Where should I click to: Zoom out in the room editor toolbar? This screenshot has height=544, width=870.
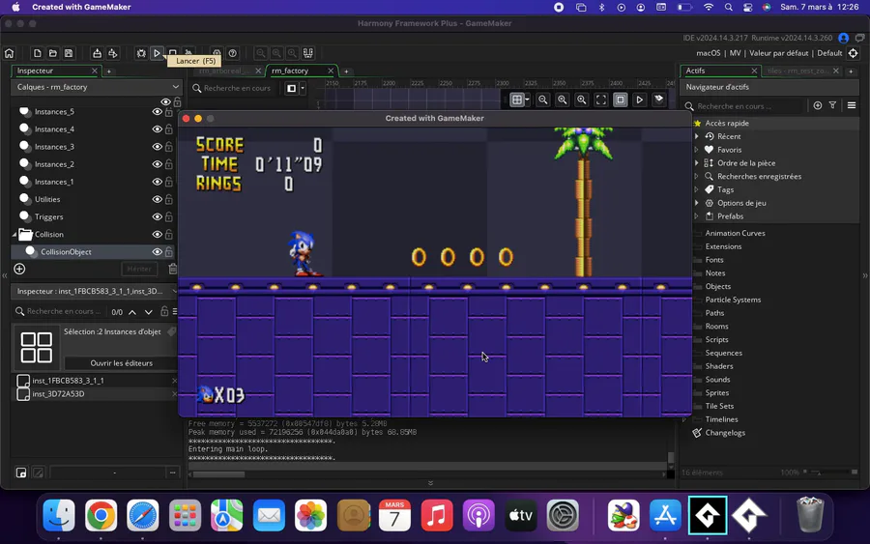coord(542,100)
